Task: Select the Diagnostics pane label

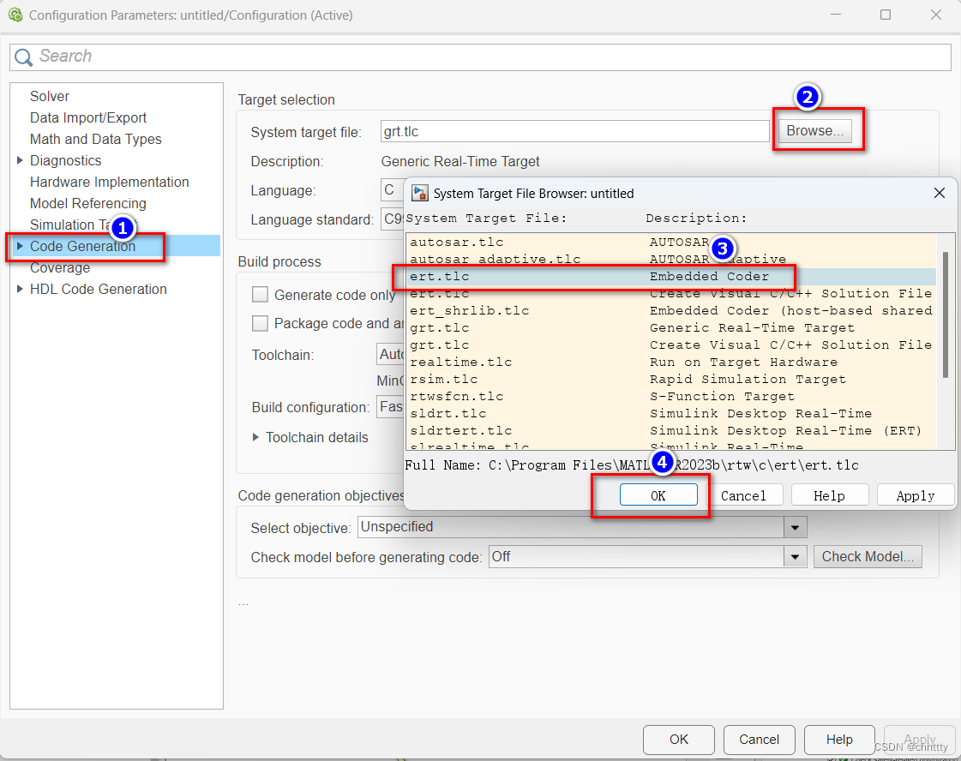Action: (65, 160)
